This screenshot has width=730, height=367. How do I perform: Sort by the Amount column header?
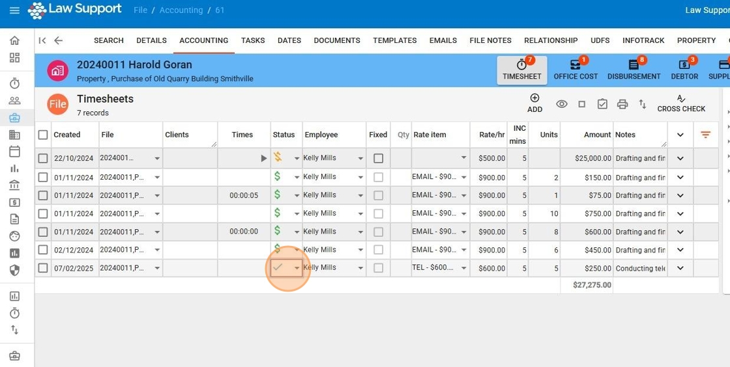coord(597,135)
